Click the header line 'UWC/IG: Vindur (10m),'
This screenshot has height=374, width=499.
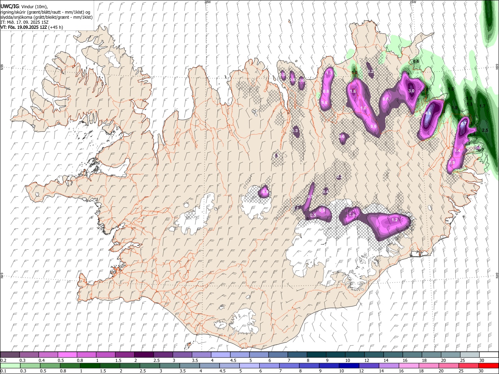[x=24, y=6]
